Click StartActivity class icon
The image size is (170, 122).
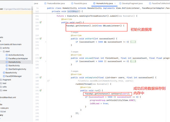click(7, 66)
